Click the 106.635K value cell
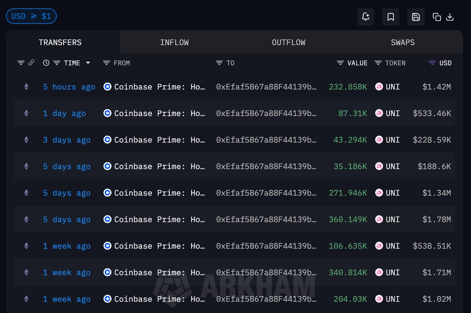The width and height of the screenshot is (471, 313). pyautogui.click(x=348, y=246)
